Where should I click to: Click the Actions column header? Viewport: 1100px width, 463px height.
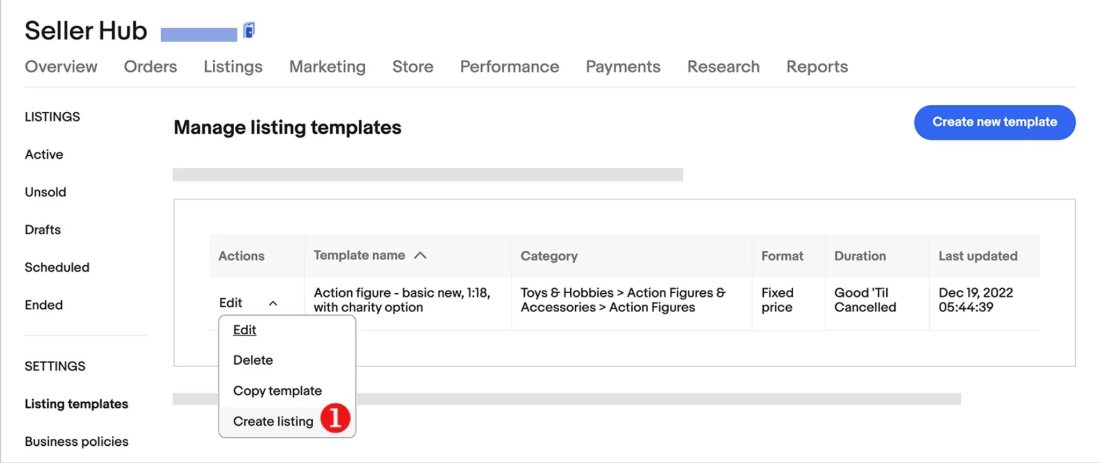(242, 256)
